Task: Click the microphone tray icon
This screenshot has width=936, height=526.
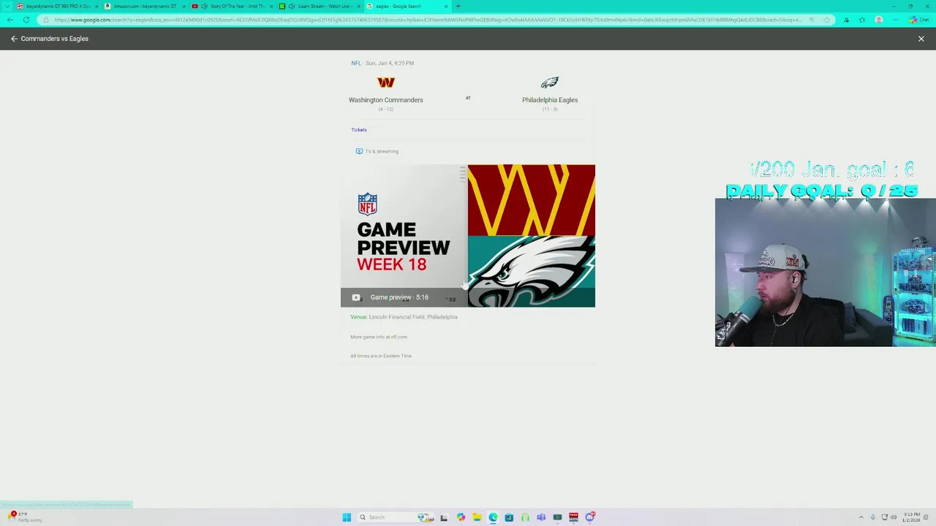Action: pyautogui.click(x=872, y=517)
